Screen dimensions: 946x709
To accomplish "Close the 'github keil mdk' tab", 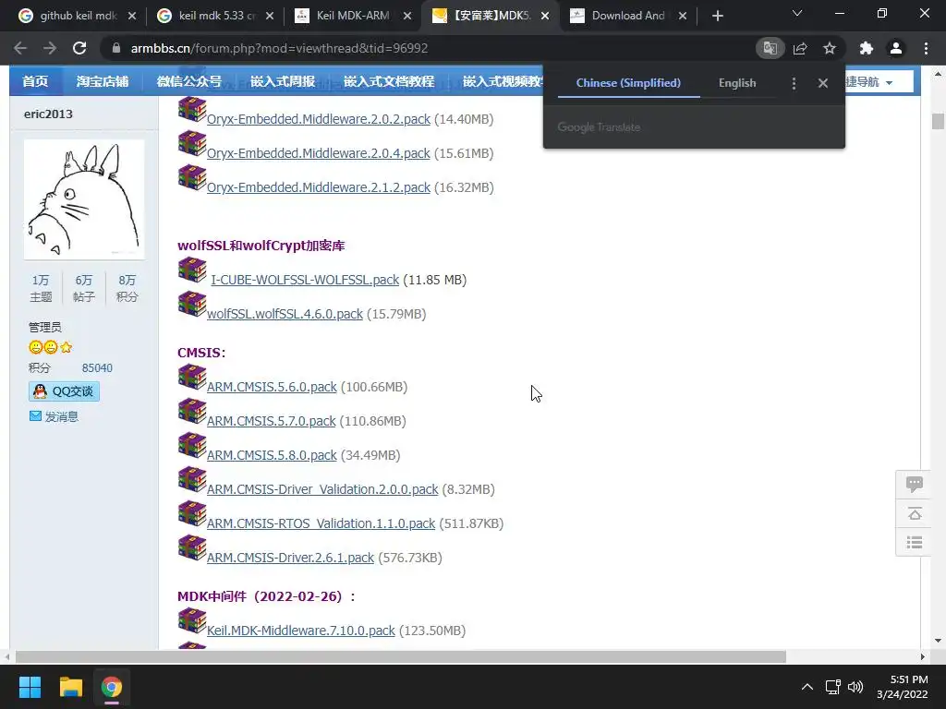I will (x=132, y=16).
